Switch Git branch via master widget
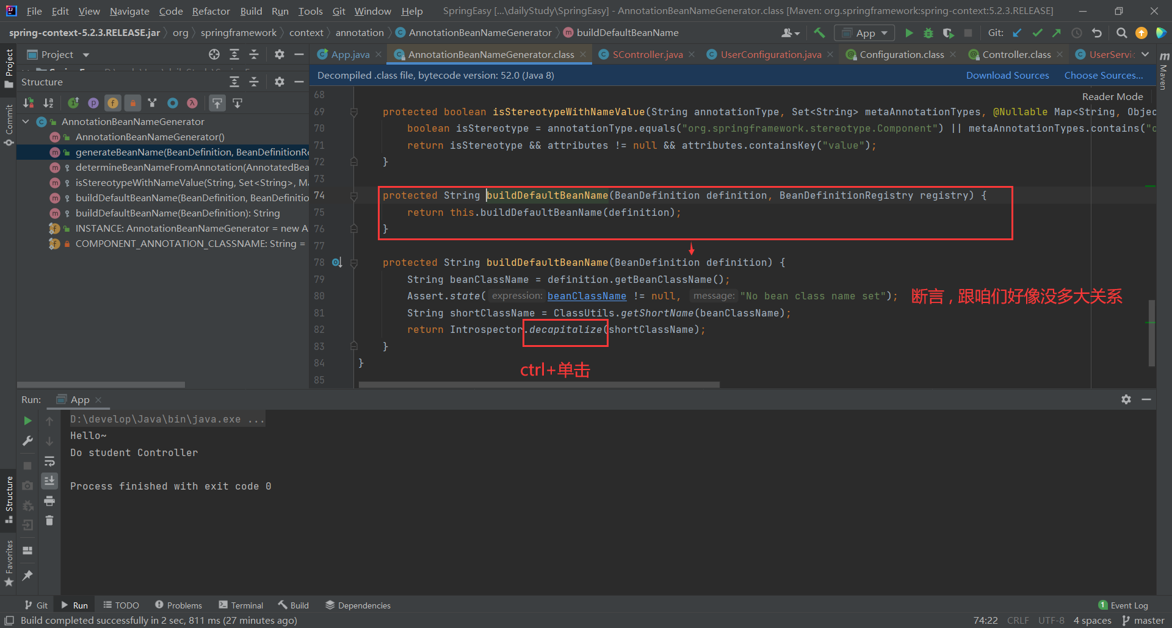 pyautogui.click(x=1143, y=620)
